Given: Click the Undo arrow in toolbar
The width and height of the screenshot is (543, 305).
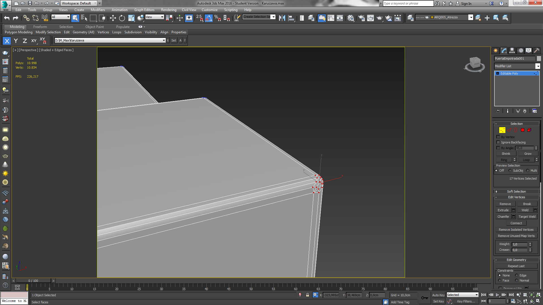Looking at the screenshot, I should 7,18.
